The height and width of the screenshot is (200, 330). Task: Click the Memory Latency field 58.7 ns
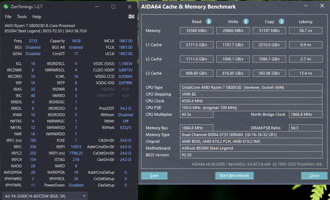[x=305, y=31]
